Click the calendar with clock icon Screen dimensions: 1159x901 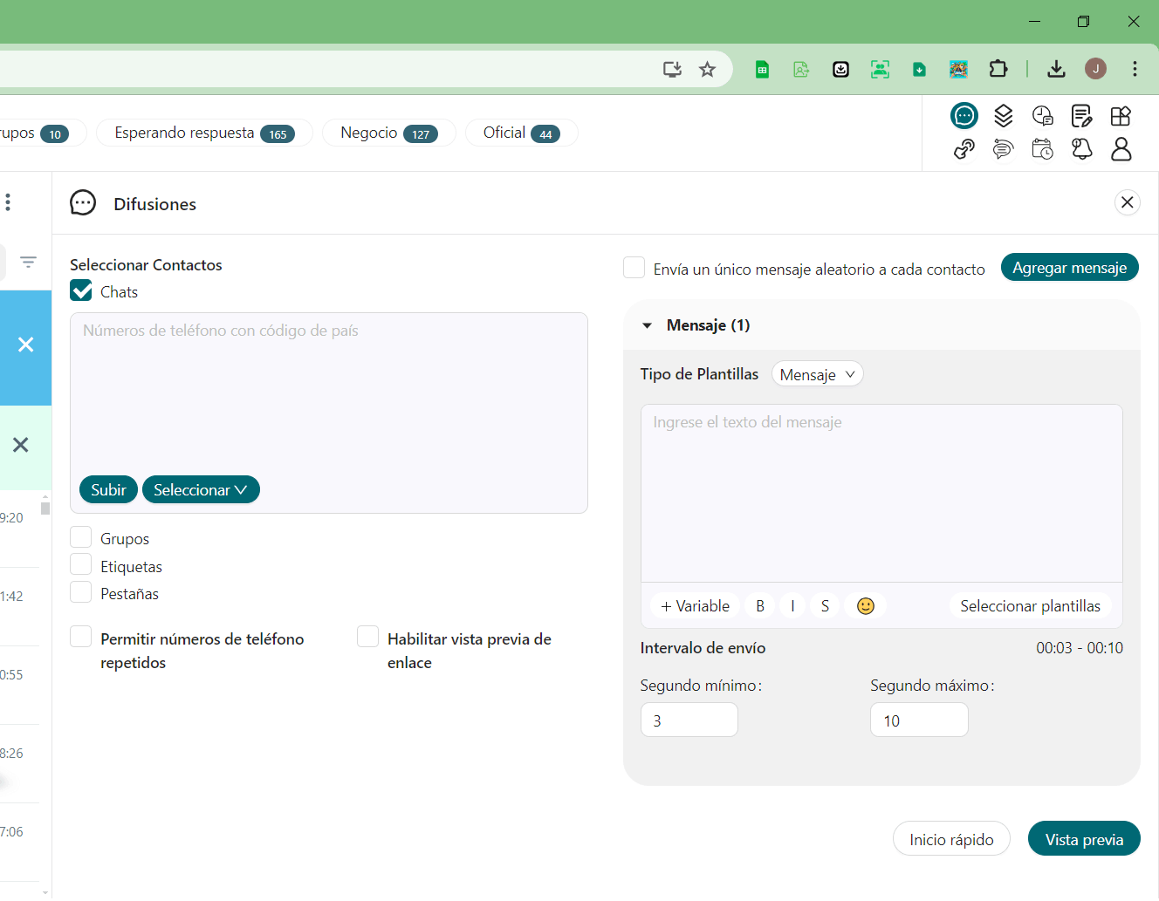point(1042,149)
